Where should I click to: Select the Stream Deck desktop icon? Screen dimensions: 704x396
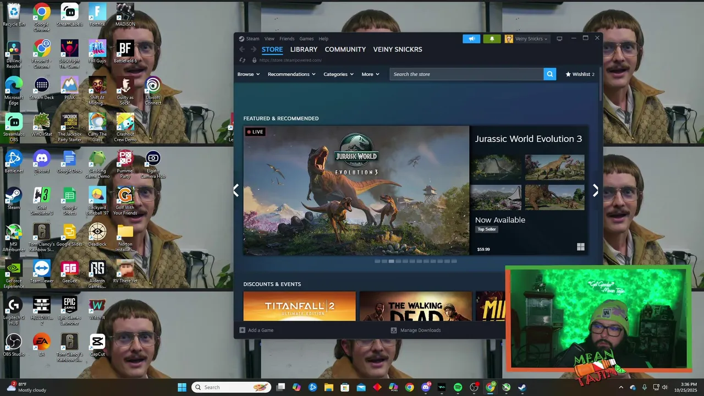click(x=42, y=89)
